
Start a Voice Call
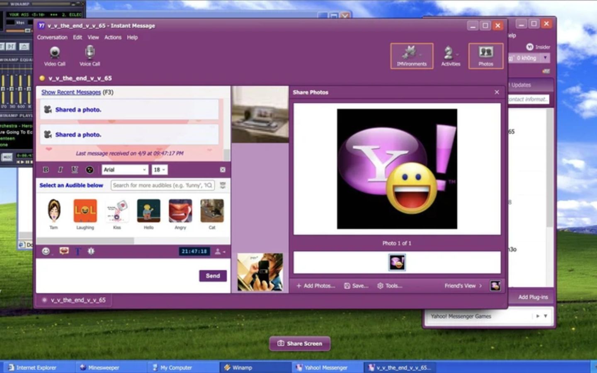coord(90,55)
